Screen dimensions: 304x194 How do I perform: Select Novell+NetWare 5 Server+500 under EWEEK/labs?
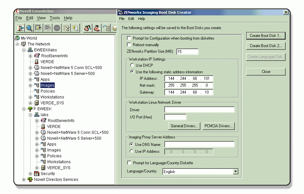(68, 74)
